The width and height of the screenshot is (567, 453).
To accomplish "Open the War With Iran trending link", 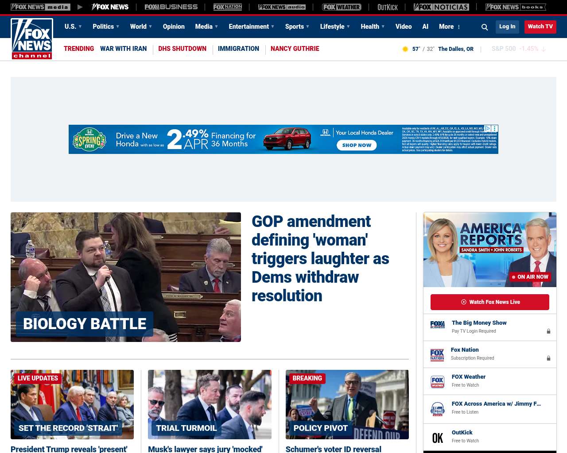I will coord(123,49).
